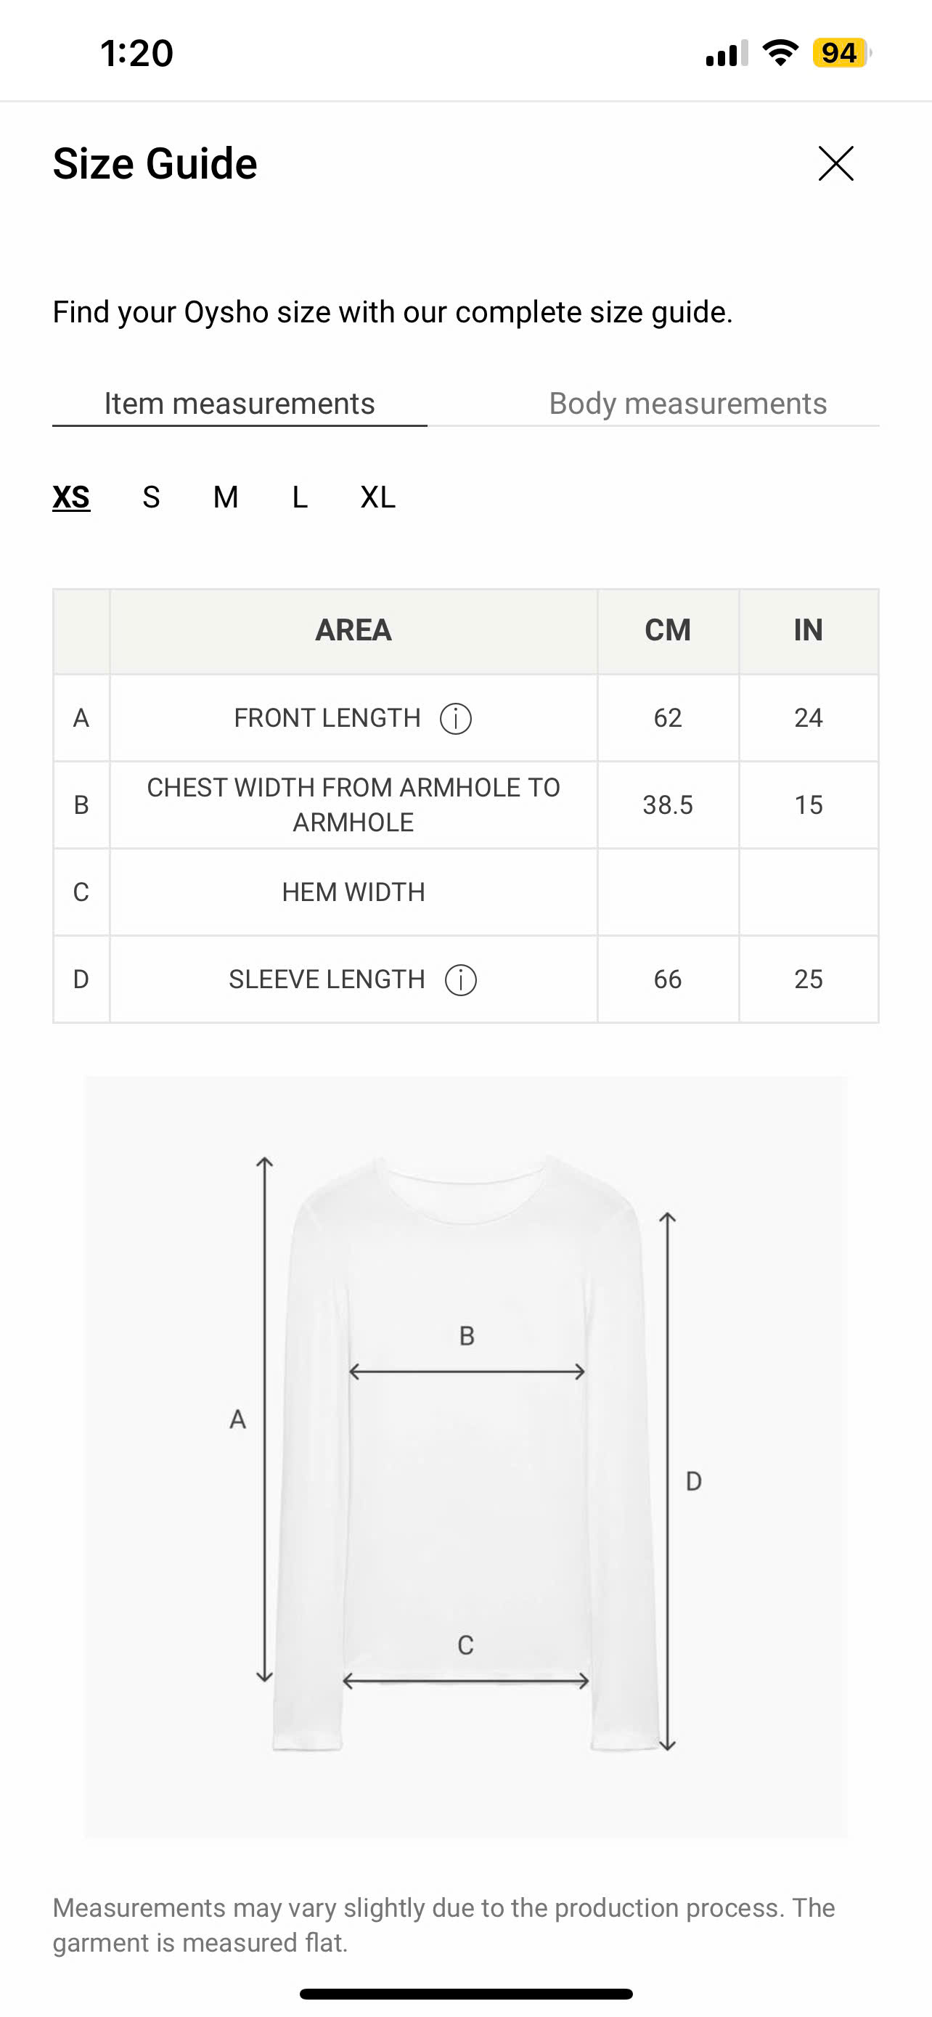
Task: Tap the garment measurement diagram
Action: pyautogui.click(x=465, y=1456)
